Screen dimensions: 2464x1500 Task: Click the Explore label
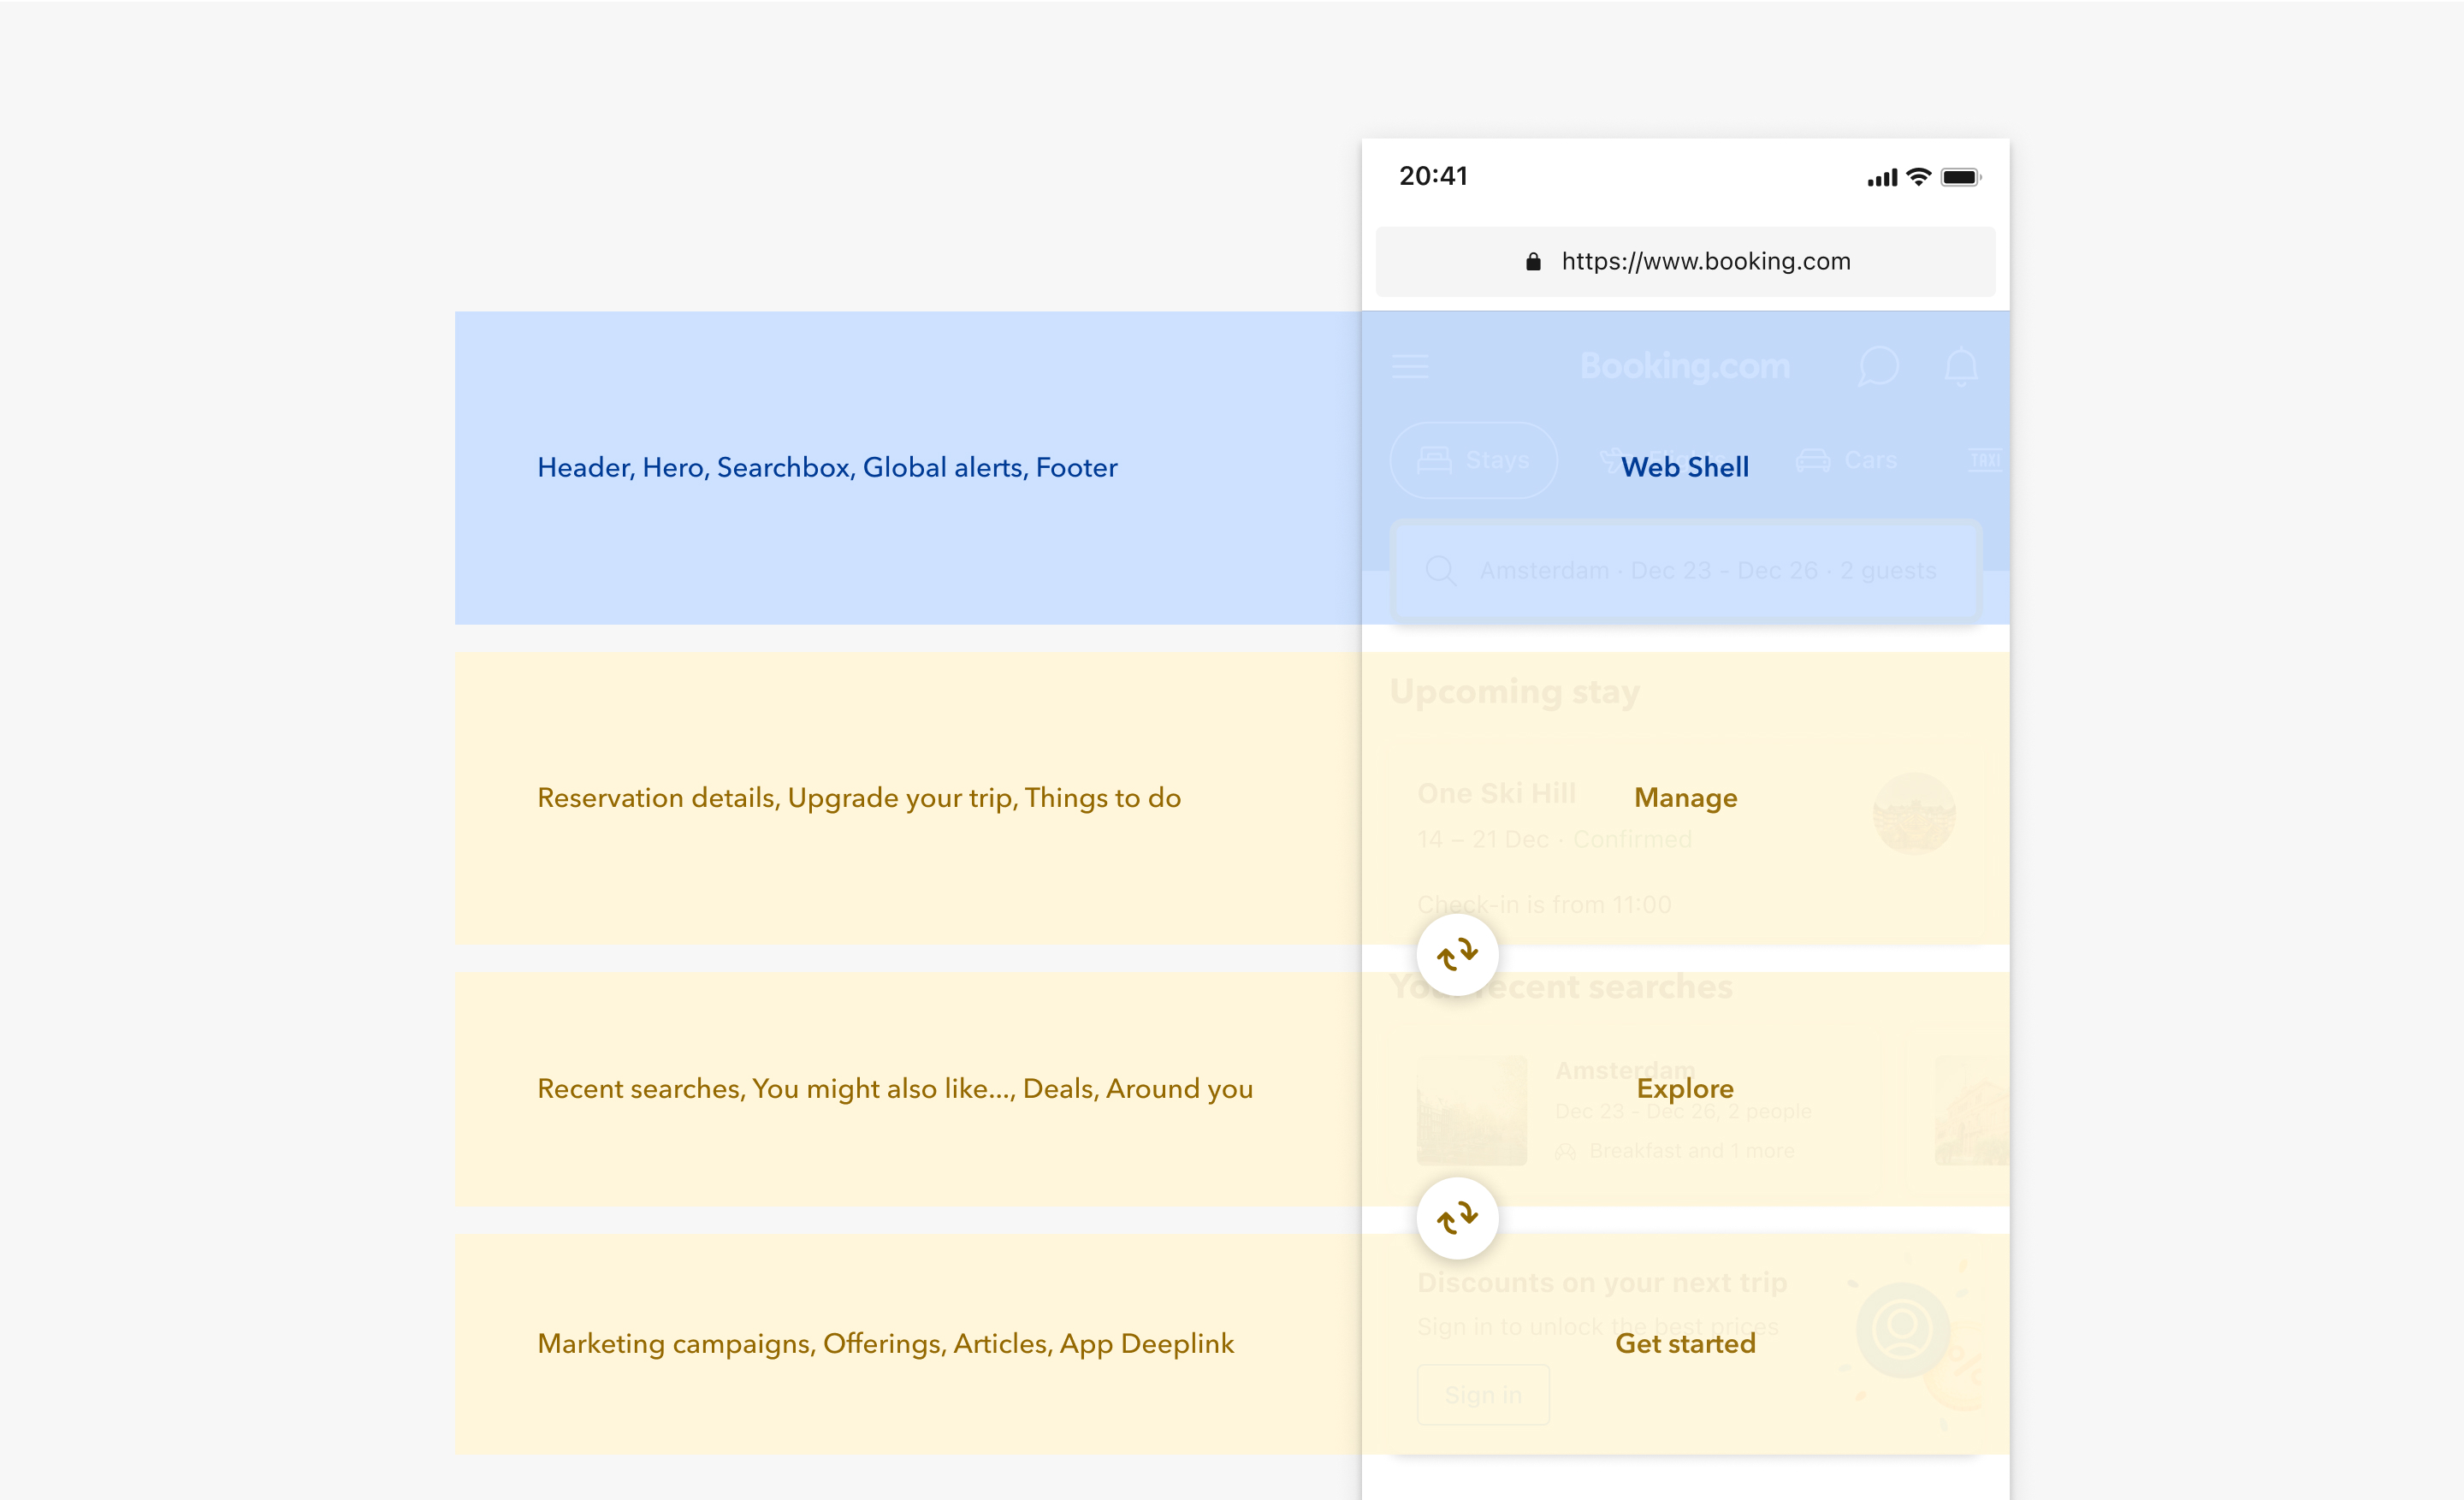(1686, 1088)
